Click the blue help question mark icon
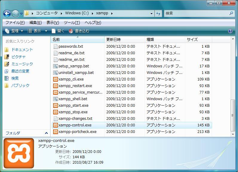This screenshot has width=238, height=172. point(230,31)
